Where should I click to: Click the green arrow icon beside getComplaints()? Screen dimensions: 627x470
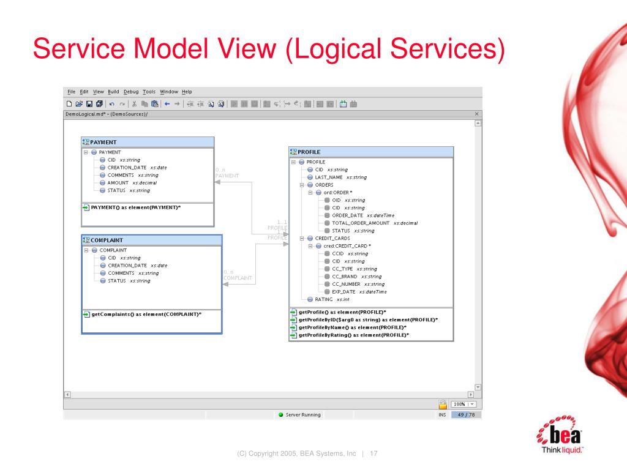tap(86, 314)
